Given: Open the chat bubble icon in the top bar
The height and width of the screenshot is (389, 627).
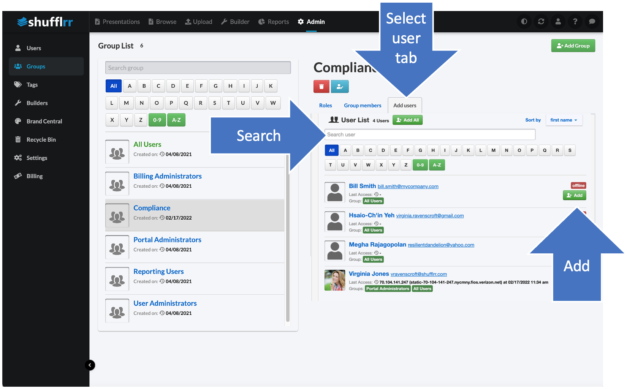Looking at the screenshot, I should [x=592, y=22].
